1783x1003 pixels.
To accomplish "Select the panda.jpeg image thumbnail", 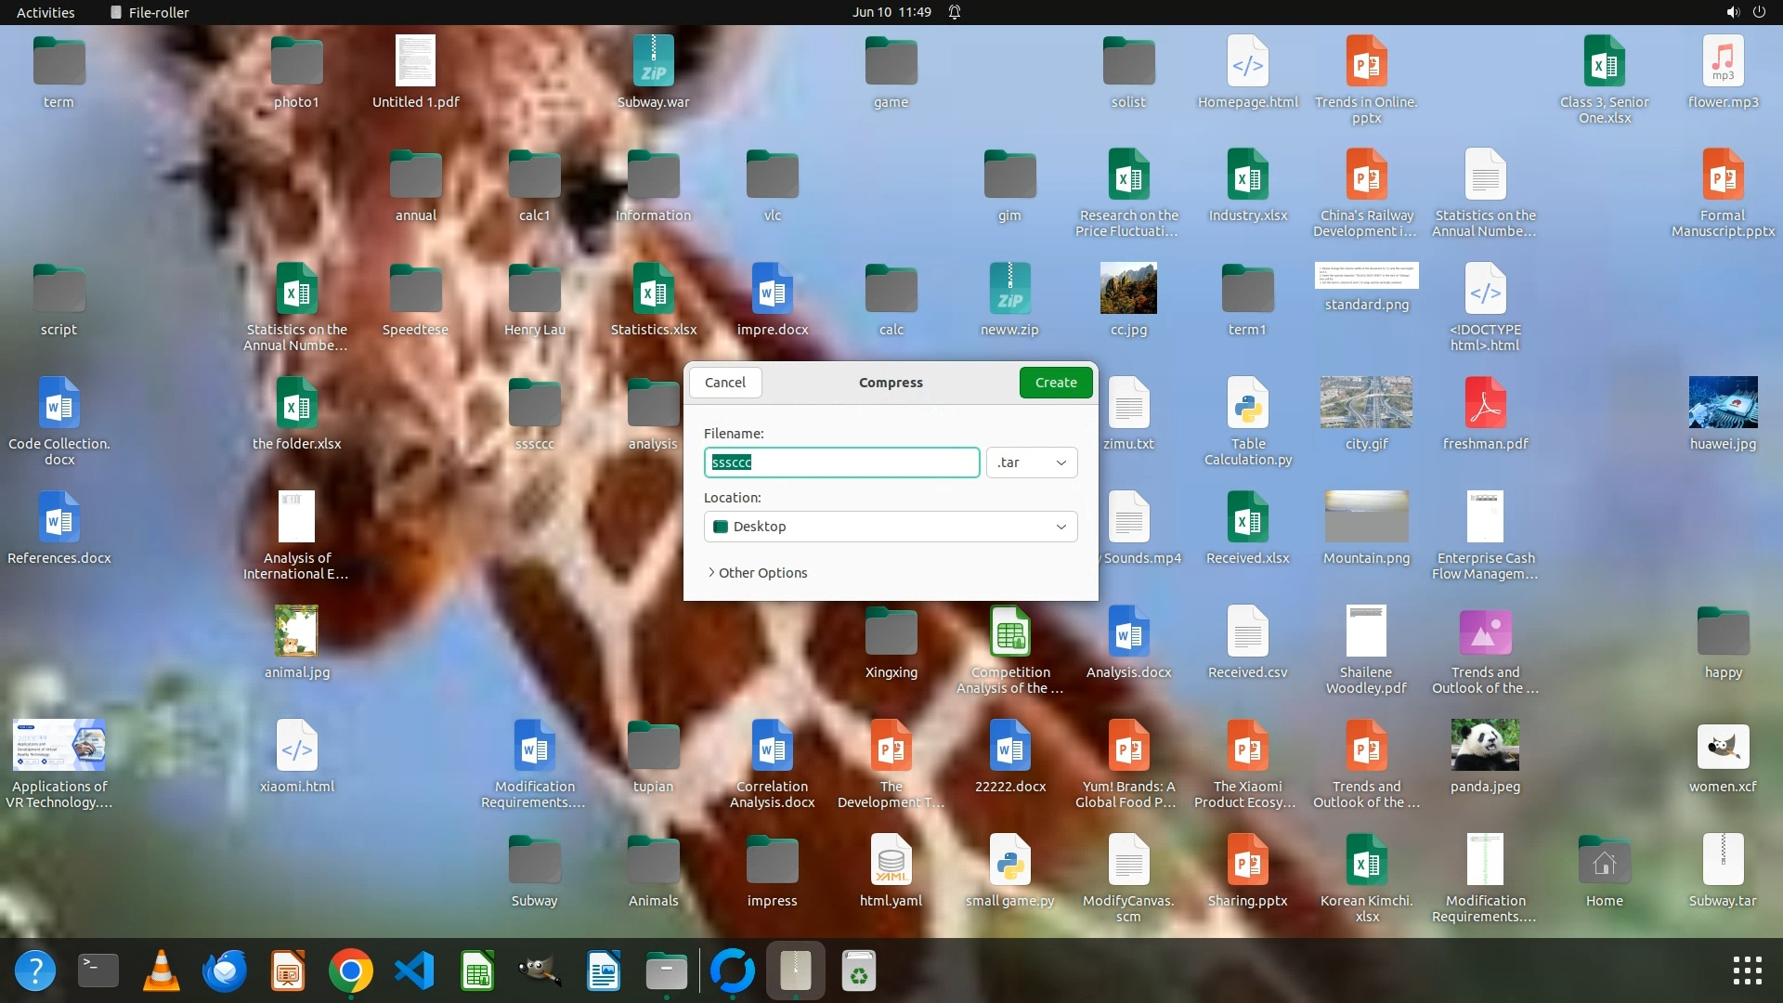I will tap(1485, 746).
